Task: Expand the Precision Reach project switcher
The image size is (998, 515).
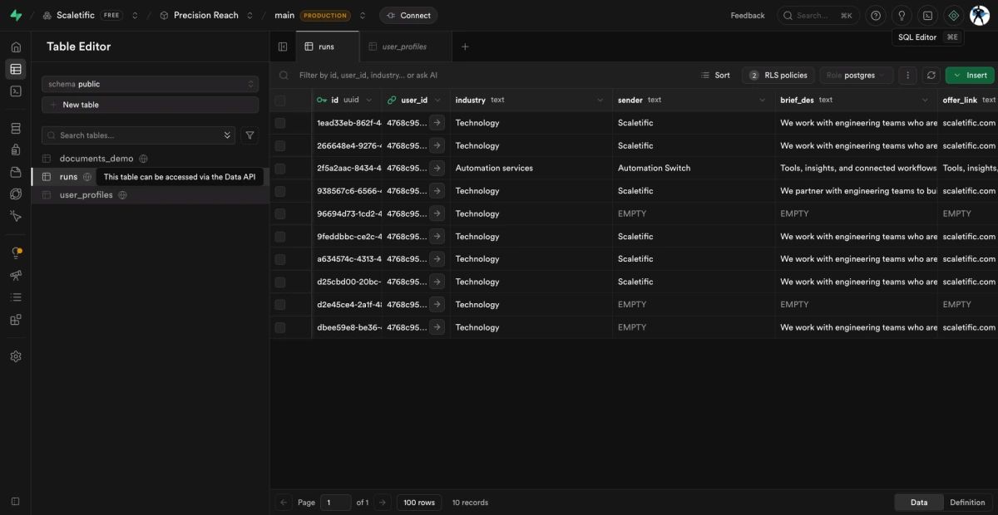Action: point(252,15)
